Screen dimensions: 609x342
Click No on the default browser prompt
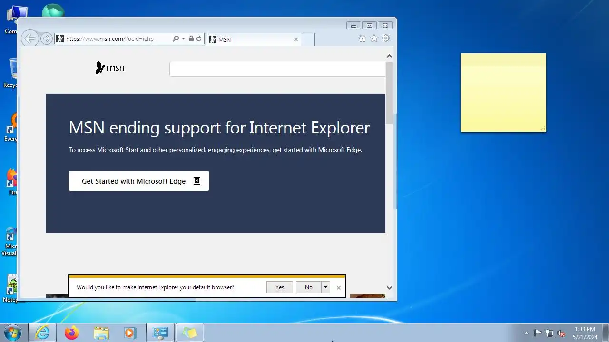pos(309,287)
